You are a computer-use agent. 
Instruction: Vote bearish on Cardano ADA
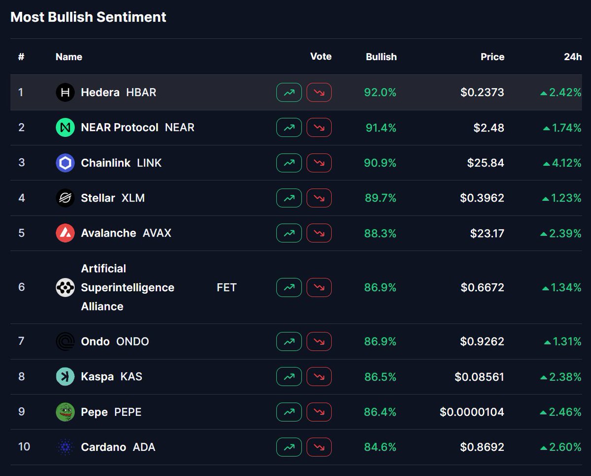319,447
